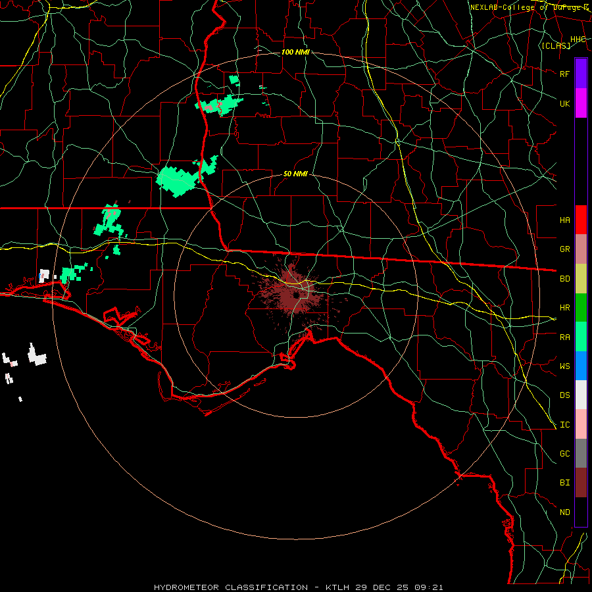Click the purple RF color swatch
This screenshot has height=592, width=592.
click(x=581, y=74)
